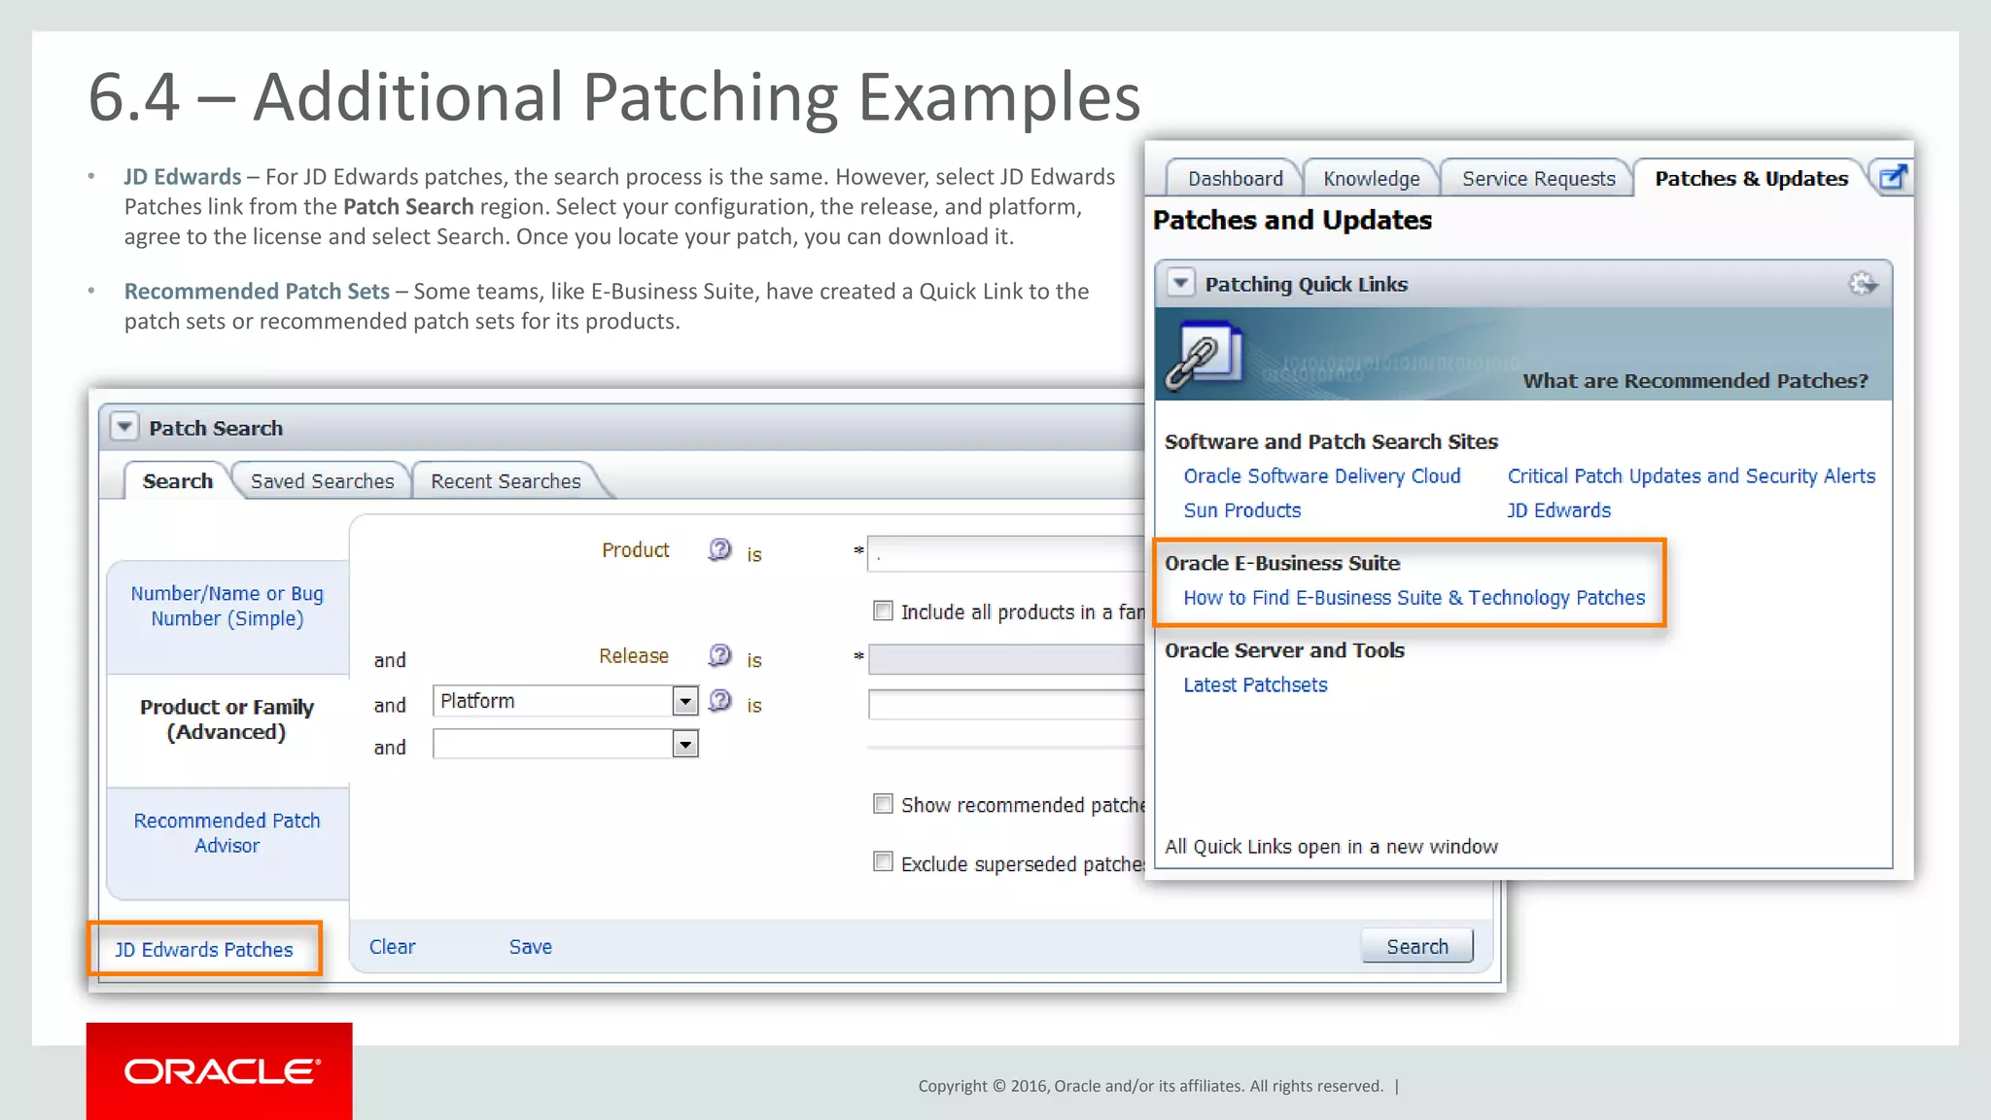
Task: Click the pop-out window icon beside Patches & Updates
Action: (1892, 178)
